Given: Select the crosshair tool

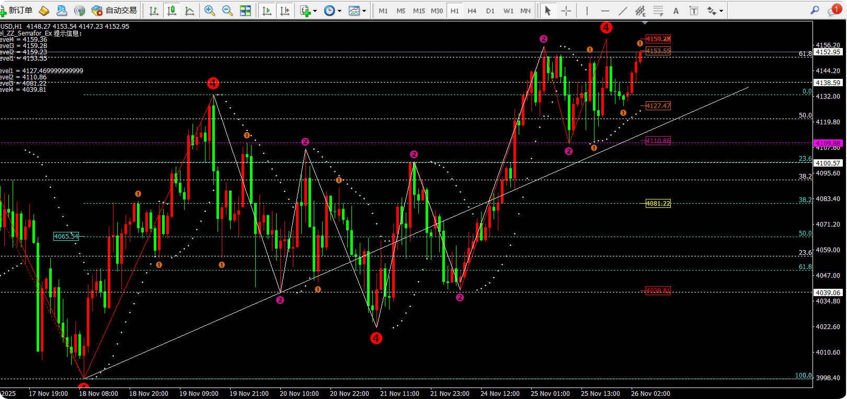Looking at the screenshot, I should point(566,10).
